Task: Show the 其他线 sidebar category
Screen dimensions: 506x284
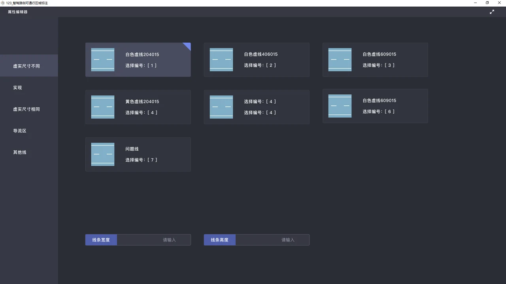Action: click(x=29, y=152)
